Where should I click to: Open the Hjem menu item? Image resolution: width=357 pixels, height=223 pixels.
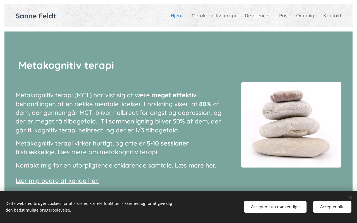[x=177, y=16]
